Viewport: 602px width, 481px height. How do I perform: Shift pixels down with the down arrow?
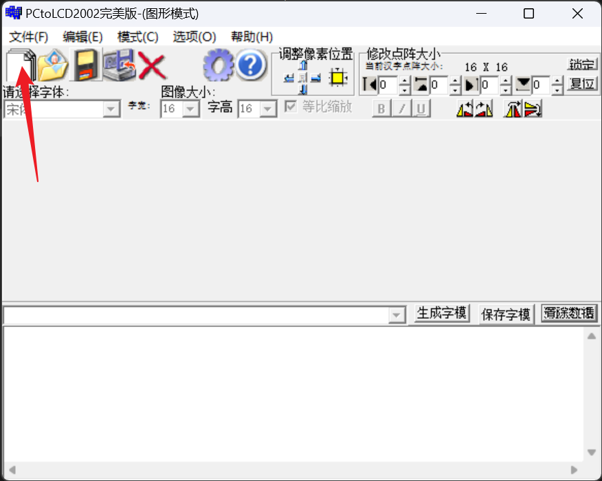[303, 90]
